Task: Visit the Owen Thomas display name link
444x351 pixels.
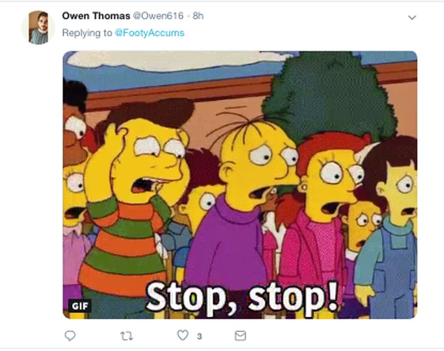Action: 96,16
